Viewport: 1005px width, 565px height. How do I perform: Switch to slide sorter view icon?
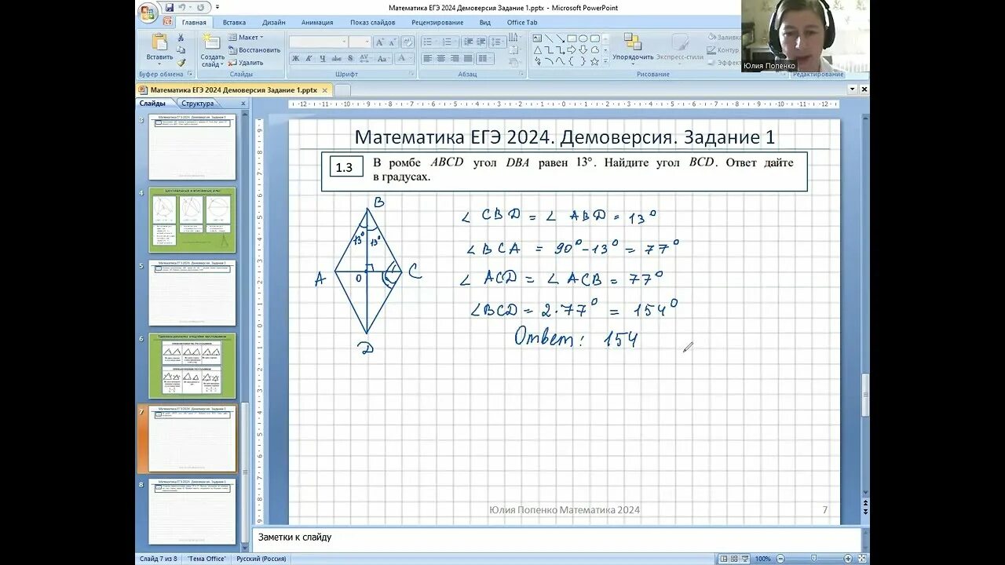pos(734,559)
